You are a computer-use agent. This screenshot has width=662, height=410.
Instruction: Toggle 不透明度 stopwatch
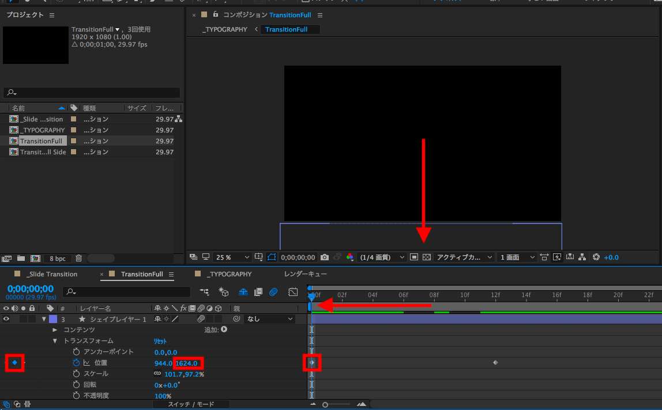[x=76, y=396]
